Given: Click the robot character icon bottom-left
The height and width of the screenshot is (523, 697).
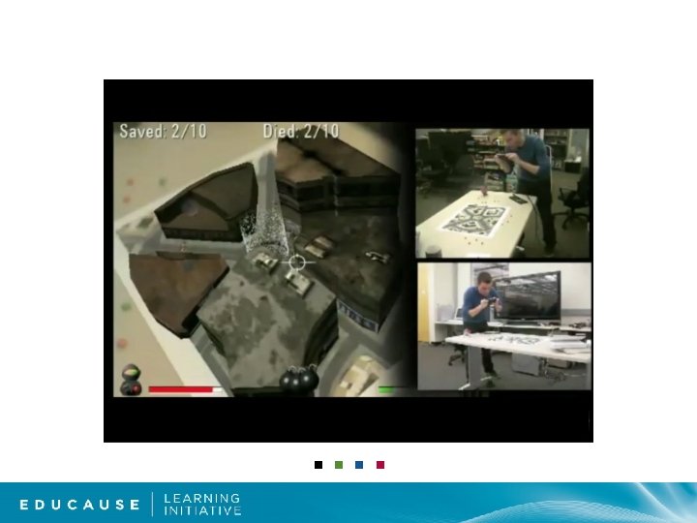Looking at the screenshot, I should pyautogui.click(x=131, y=380).
